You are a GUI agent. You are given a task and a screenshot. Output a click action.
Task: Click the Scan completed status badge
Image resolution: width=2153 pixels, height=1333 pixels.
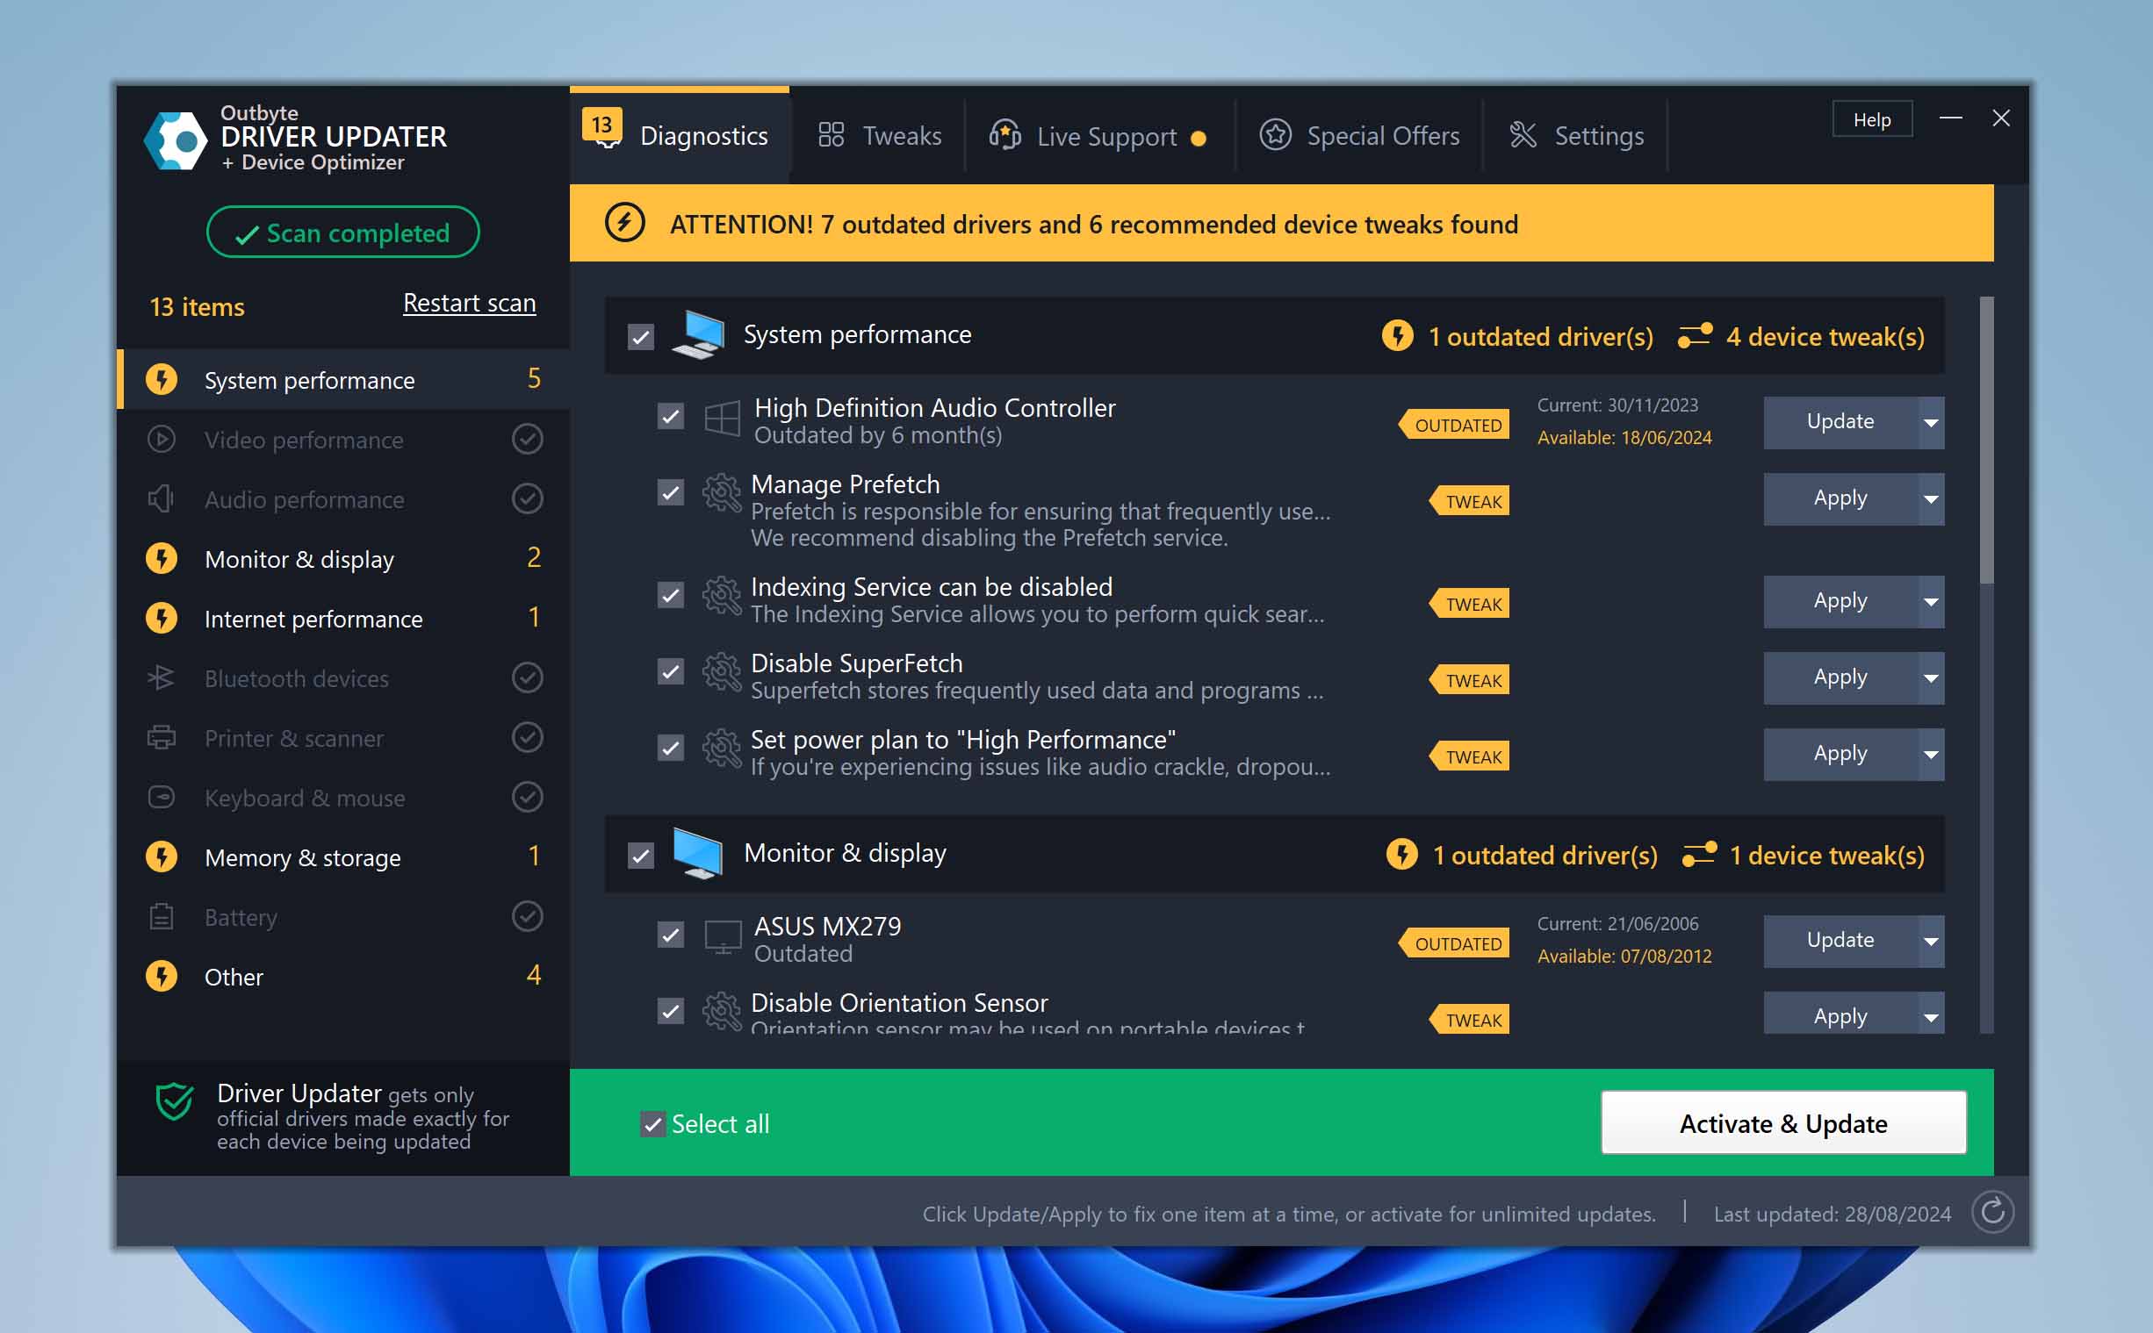point(343,232)
